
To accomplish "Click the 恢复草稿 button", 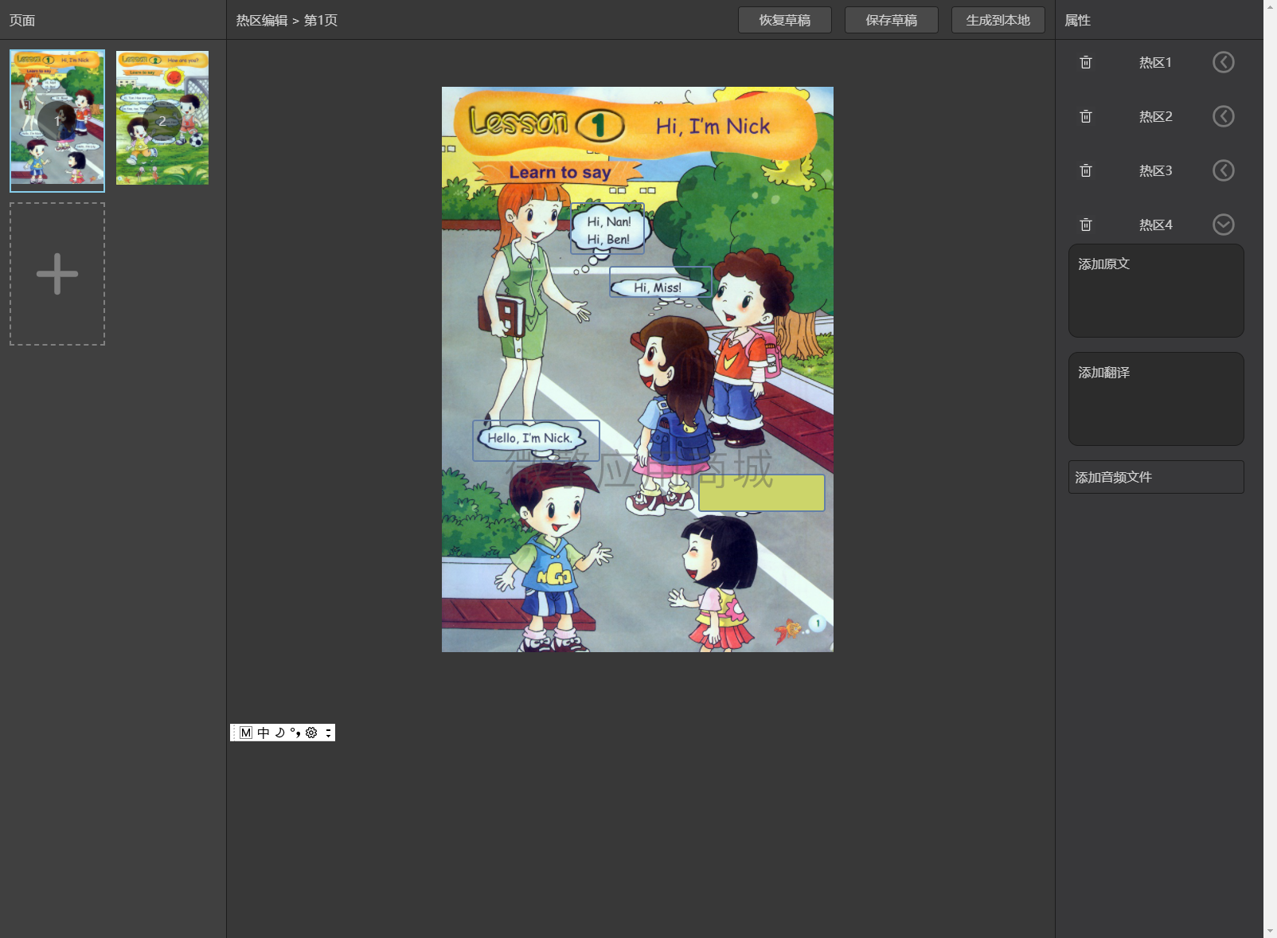I will [785, 20].
